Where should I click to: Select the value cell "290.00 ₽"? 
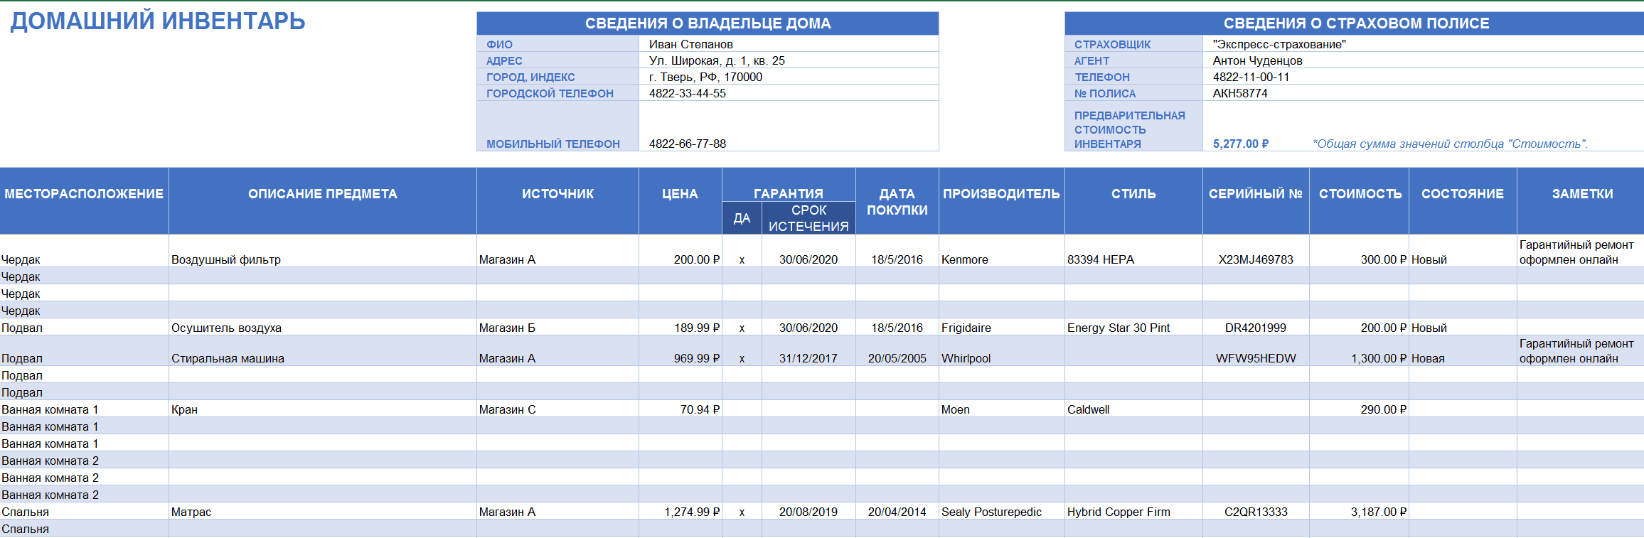point(1360,409)
